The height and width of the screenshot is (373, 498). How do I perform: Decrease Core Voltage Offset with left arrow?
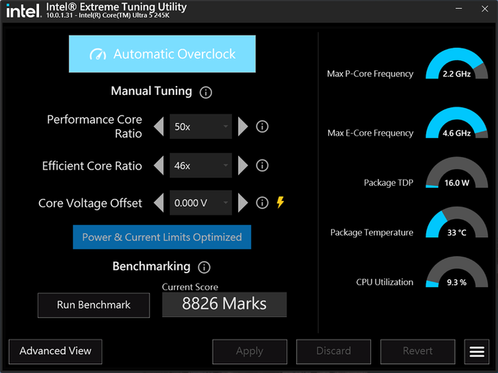pos(159,203)
